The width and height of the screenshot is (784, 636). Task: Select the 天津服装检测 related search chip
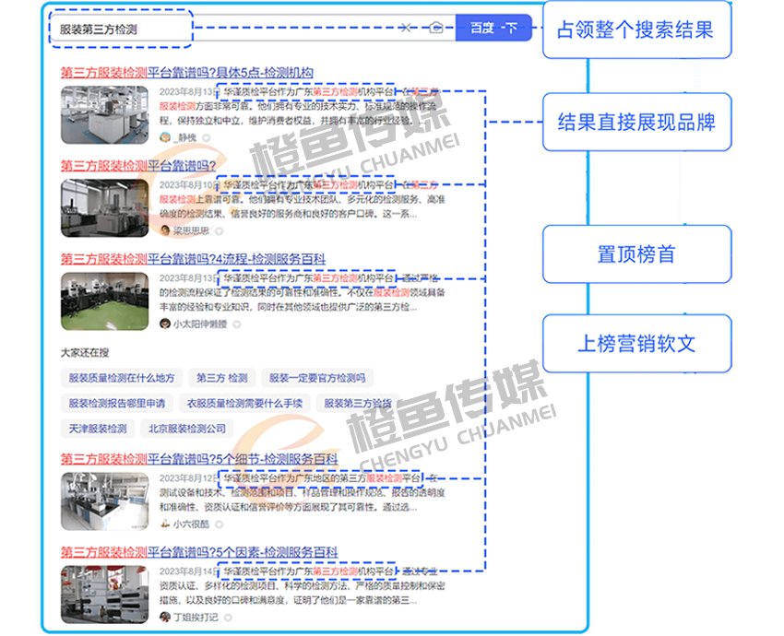[x=98, y=429]
